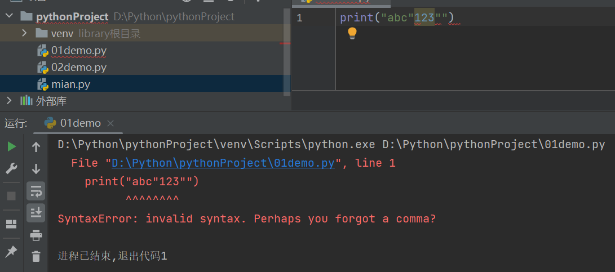This screenshot has height=272, width=615.
Task: Select 02demo.py in project tree
Action: pos(78,68)
